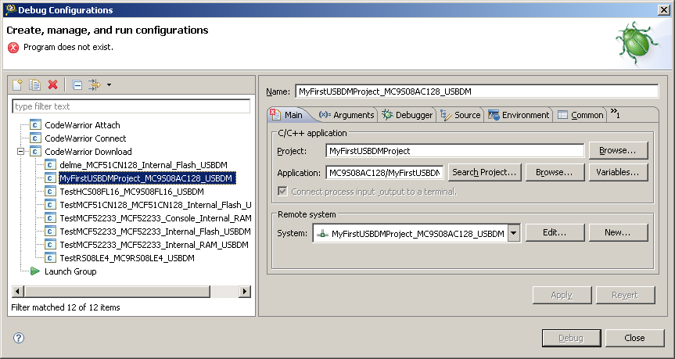Click the tree's horizontal scrollbar right arrow
Image resolution: width=675 pixels, height=359 pixels.
[x=245, y=292]
